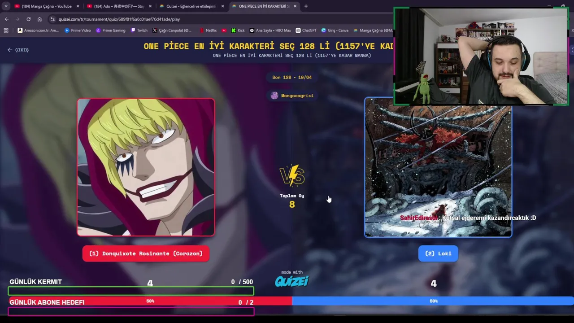
Task: Select the Loki character image
Action: [438, 167]
